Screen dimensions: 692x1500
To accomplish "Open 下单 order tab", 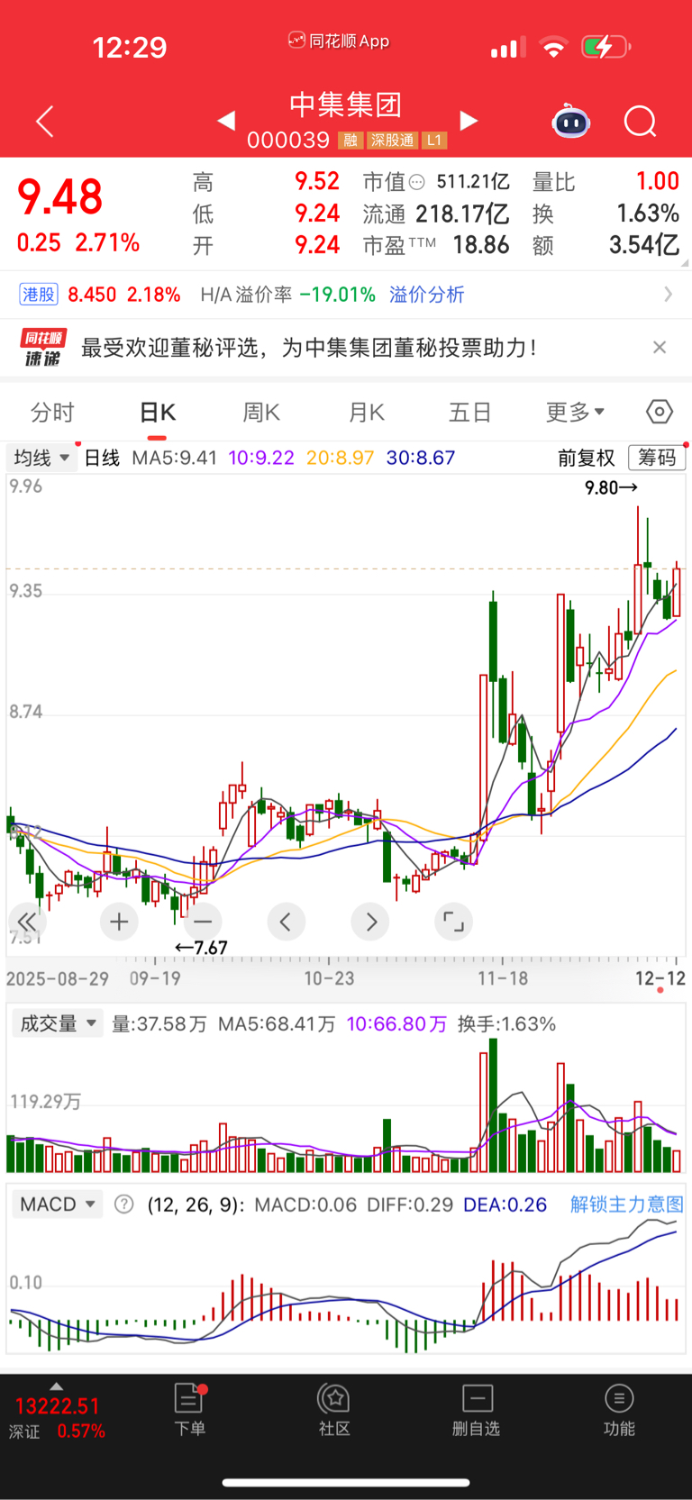I will [189, 1410].
